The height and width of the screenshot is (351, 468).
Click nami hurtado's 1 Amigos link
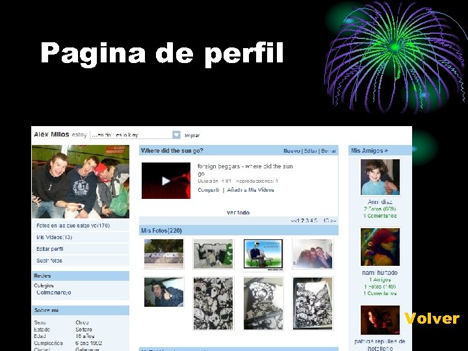point(380,279)
